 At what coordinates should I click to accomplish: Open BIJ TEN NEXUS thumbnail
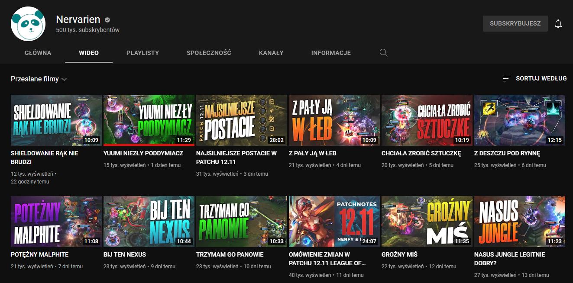[149, 222]
